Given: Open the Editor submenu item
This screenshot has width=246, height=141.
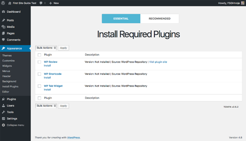Looking at the screenshot, I should coord(6,92).
